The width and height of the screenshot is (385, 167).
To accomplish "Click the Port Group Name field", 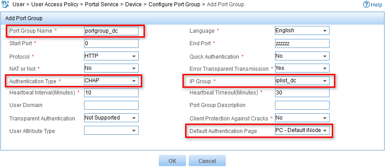I will coord(111,31).
